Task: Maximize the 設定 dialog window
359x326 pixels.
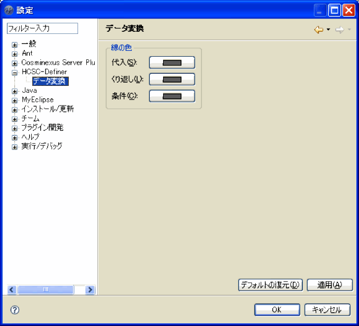Action: (x=335, y=10)
